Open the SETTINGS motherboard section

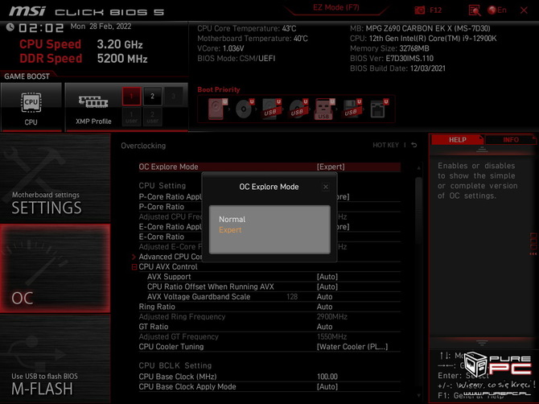pos(55,178)
